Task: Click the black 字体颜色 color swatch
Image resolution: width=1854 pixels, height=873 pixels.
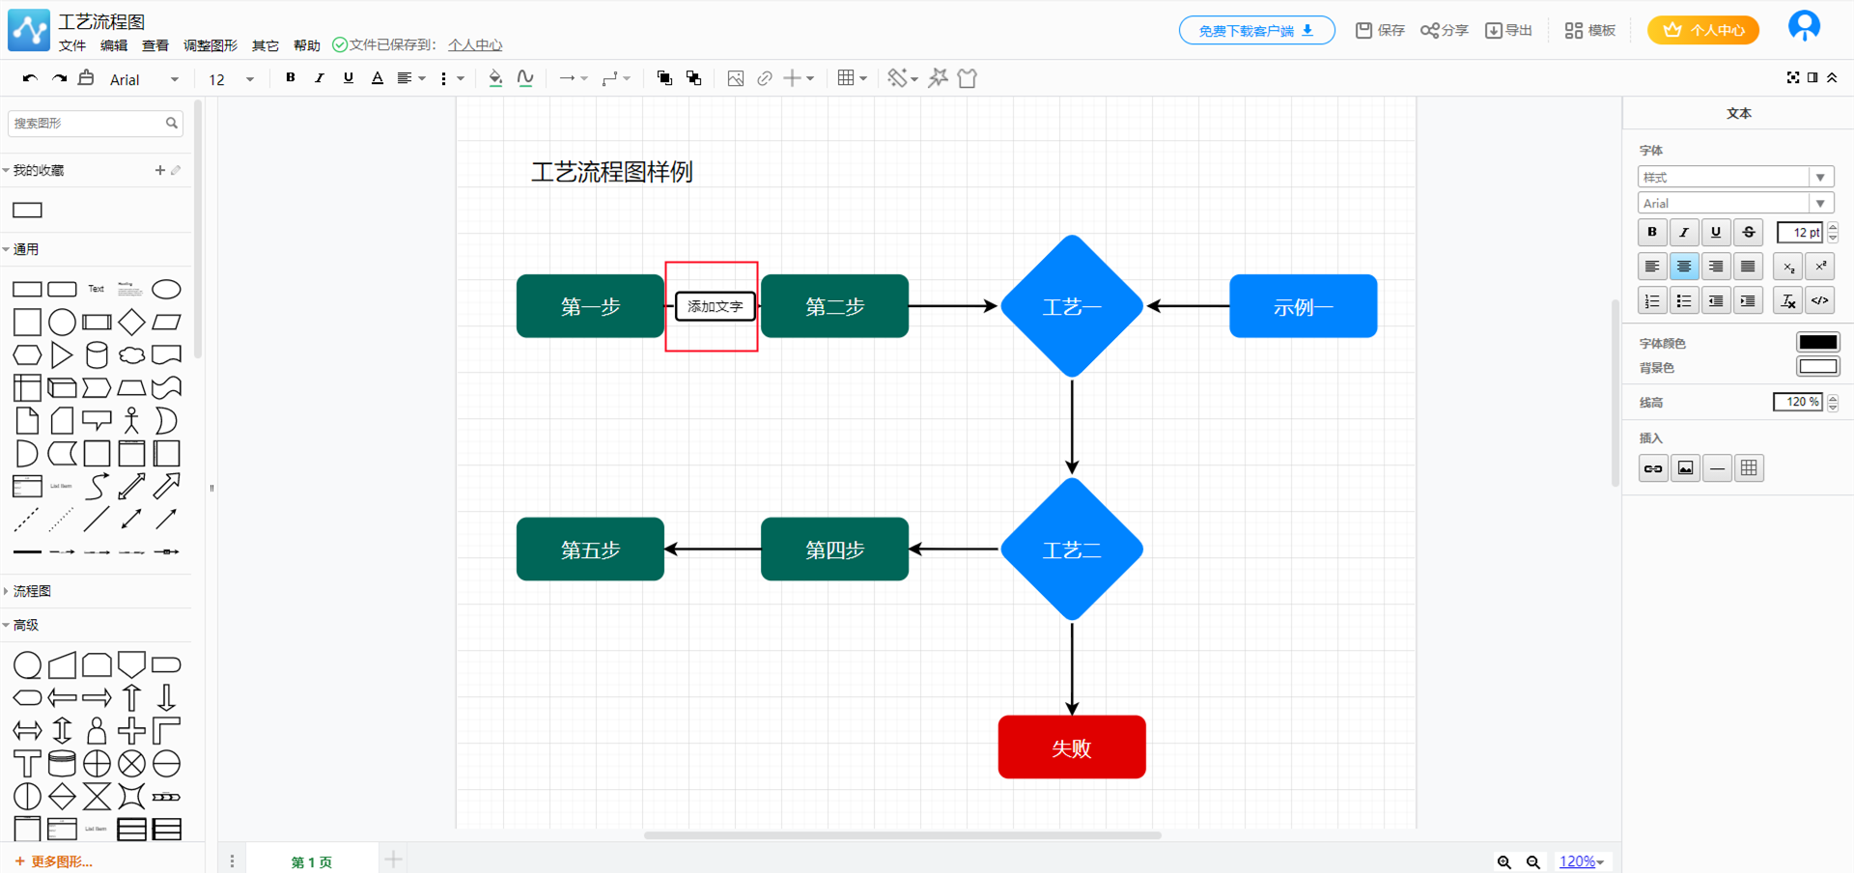Action: (1817, 342)
